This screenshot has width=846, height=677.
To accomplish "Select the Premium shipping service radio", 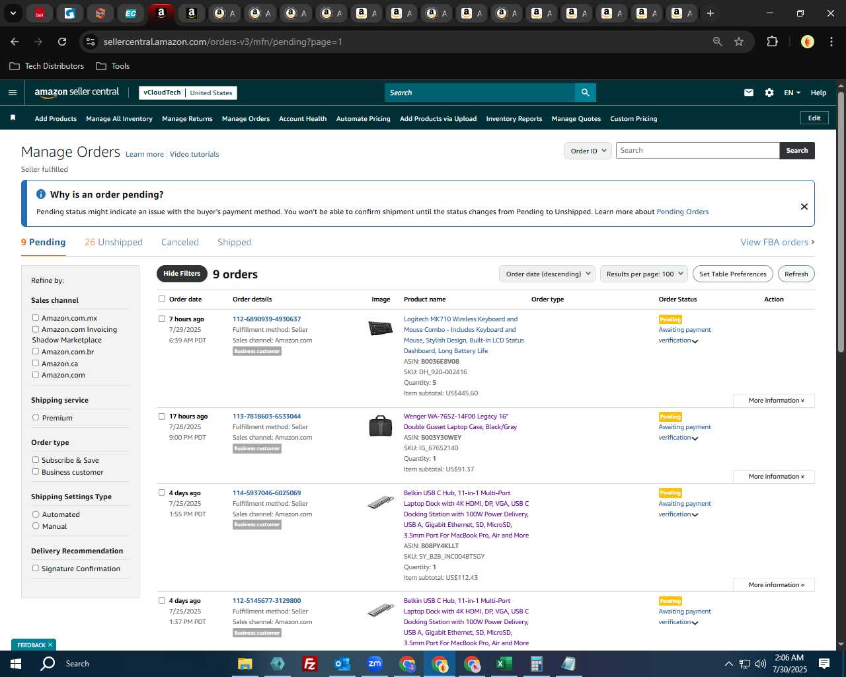I will point(36,417).
